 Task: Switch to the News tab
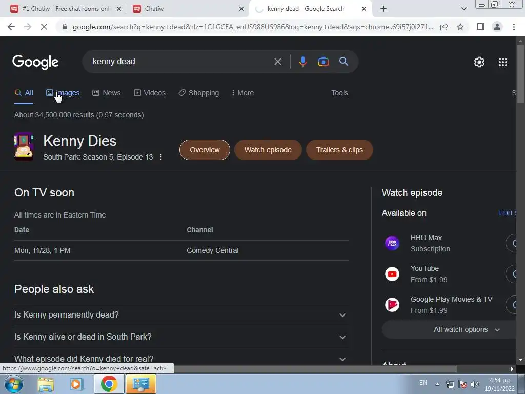point(107,93)
